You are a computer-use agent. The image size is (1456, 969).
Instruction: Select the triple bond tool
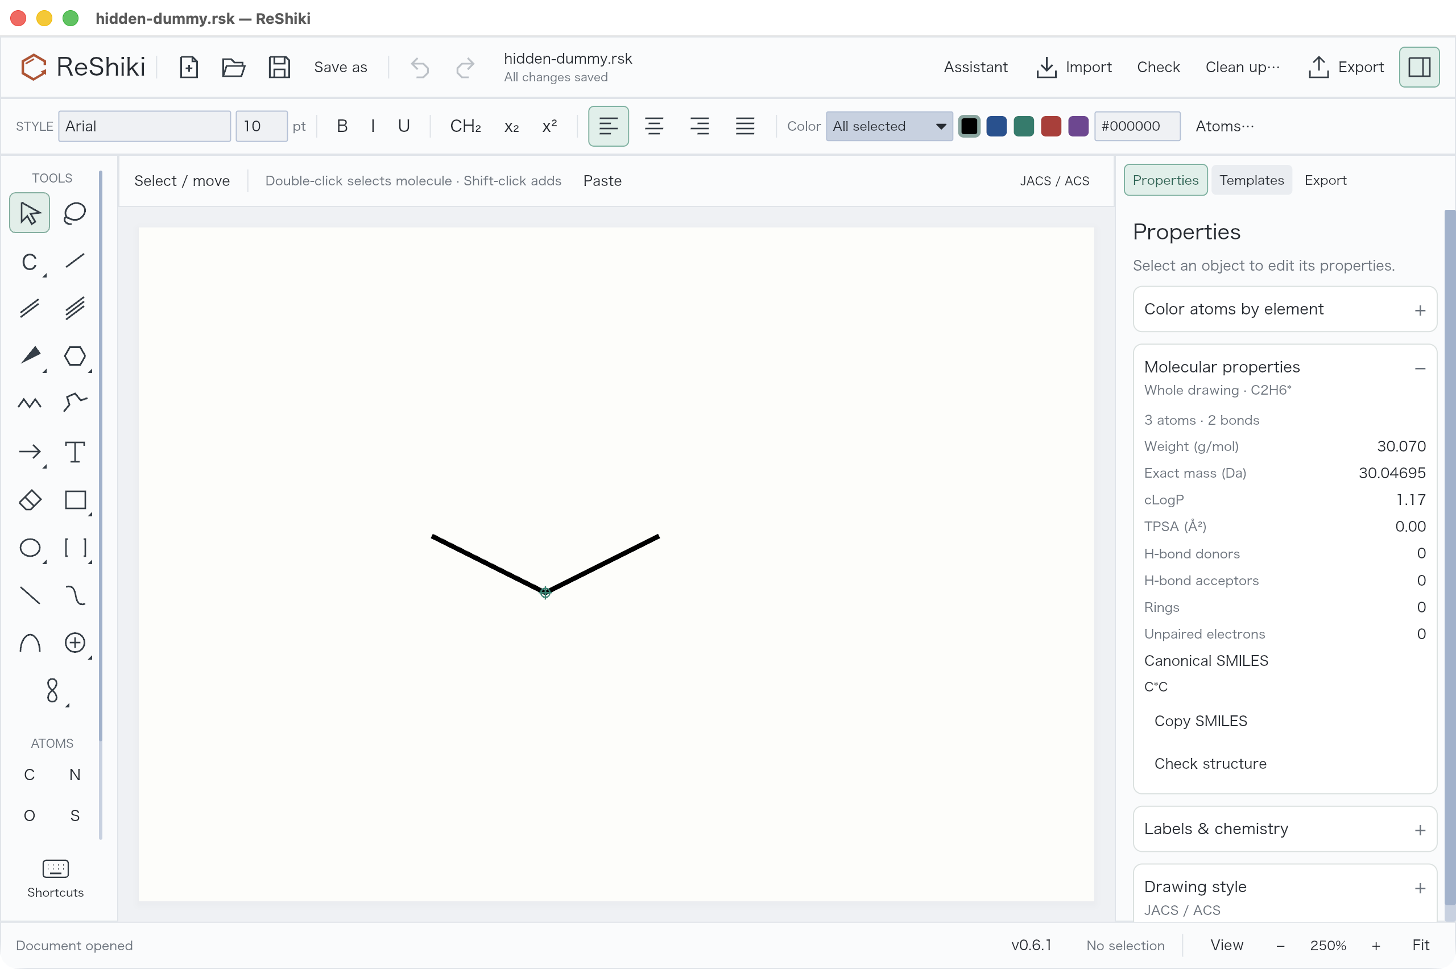click(75, 308)
